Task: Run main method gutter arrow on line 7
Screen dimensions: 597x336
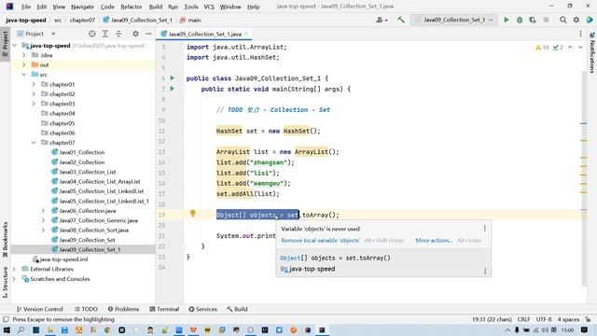Action: point(172,89)
